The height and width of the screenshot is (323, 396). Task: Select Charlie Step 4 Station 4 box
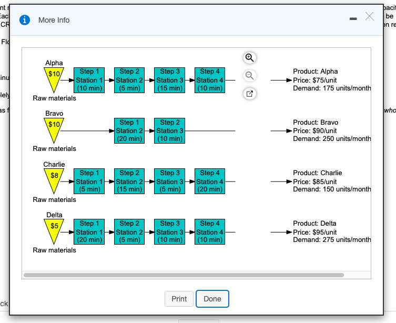[210, 181]
